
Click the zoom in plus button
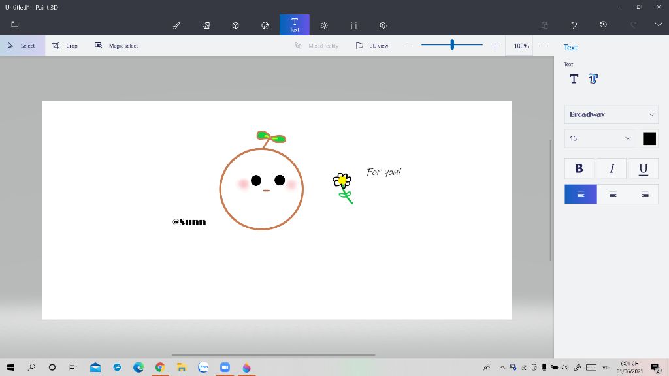(495, 46)
